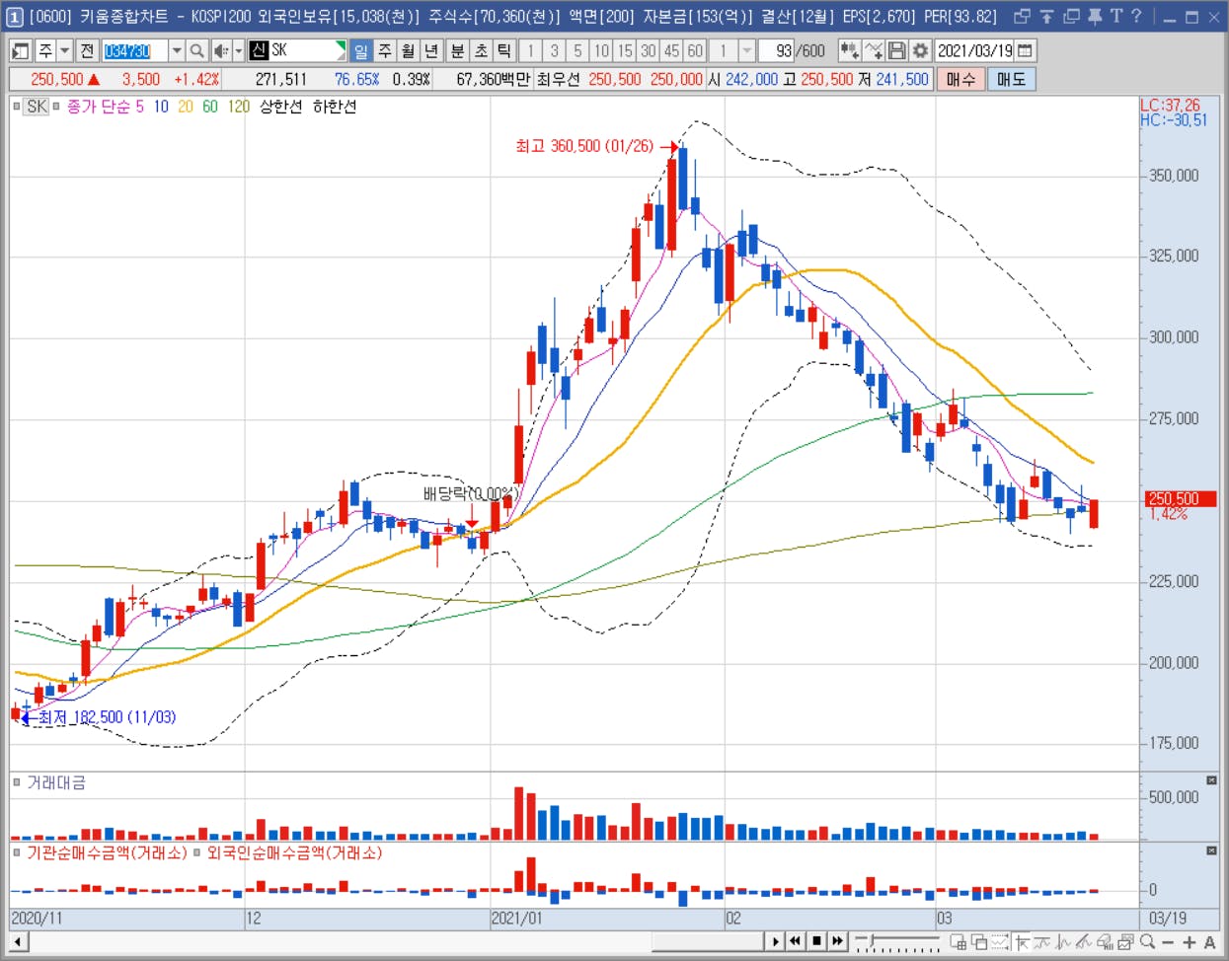This screenshot has width=1229, height=961.
Task: Open the chart settings gear icon
Action: (x=920, y=50)
